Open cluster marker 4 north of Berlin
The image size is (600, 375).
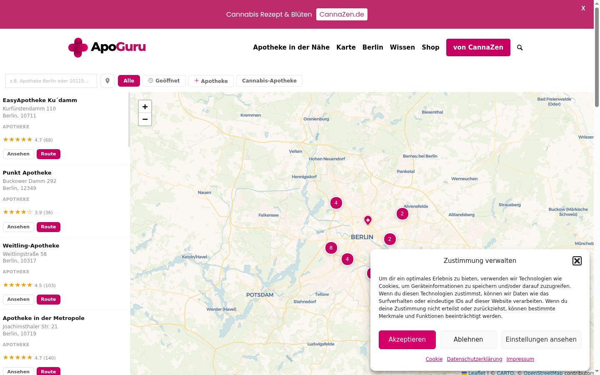pyautogui.click(x=336, y=203)
